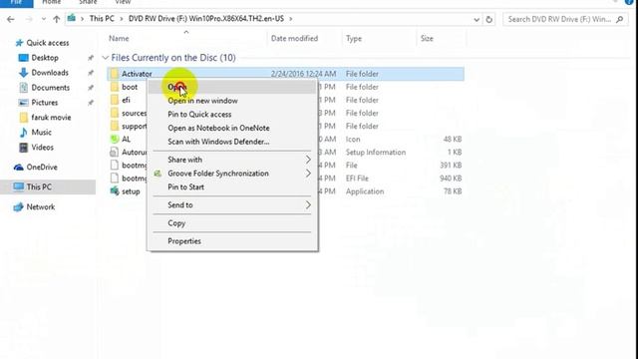The width and height of the screenshot is (638, 359).
Task: Select the Network icon in sidebar
Action: [18, 206]
